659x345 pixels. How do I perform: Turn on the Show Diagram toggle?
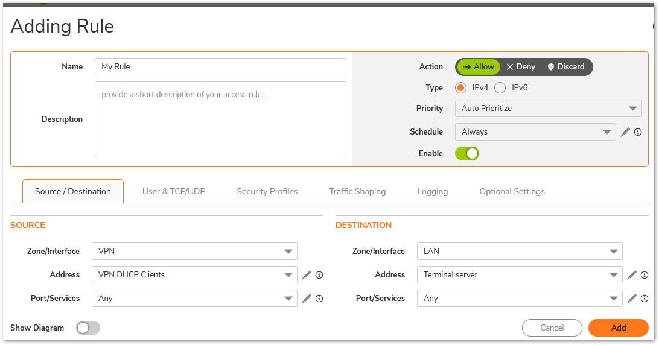[88, 328]
